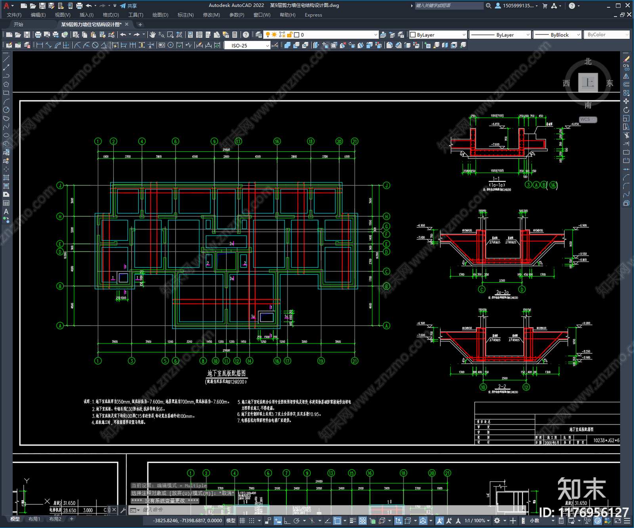
Task: Select the Linear dimension tool
Action: coord(40,45)
